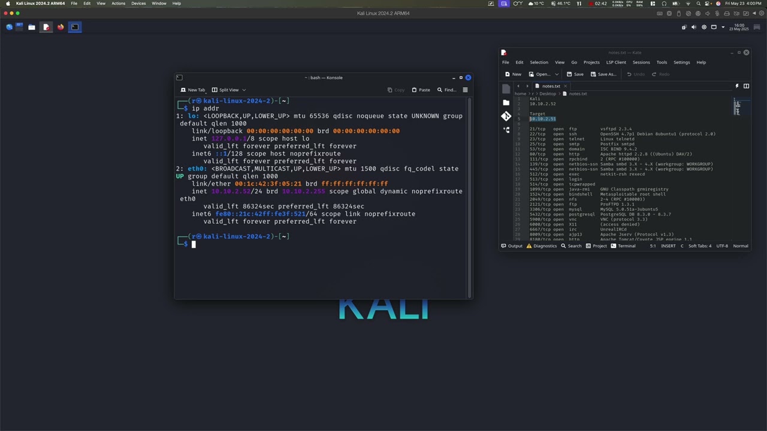Open the LSP Client menu in Kate
Viewport: 767px width, 431px height.
coord(616,62)
